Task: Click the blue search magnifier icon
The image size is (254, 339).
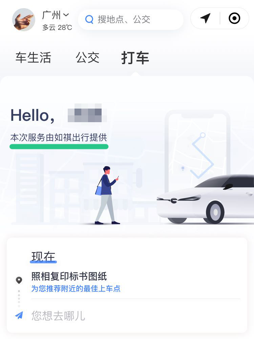Action: point(89,19)
